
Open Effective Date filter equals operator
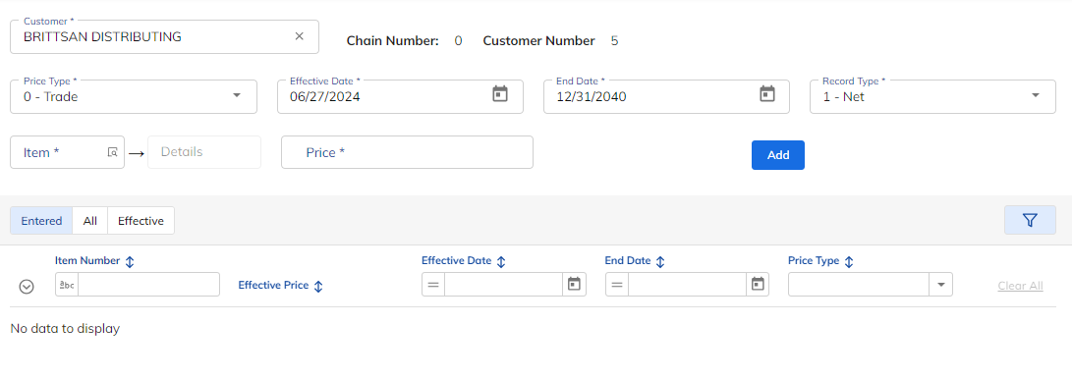433,285
